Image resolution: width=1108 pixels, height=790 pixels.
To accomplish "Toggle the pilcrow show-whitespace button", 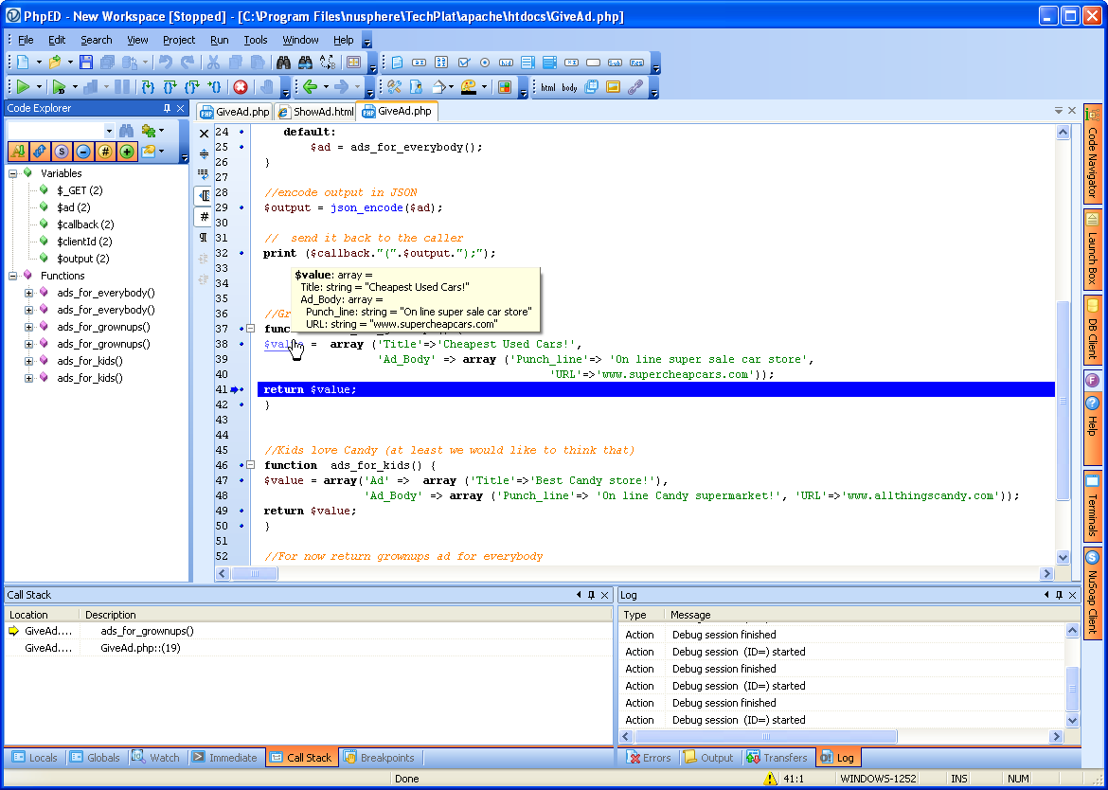I will [204, 238].
